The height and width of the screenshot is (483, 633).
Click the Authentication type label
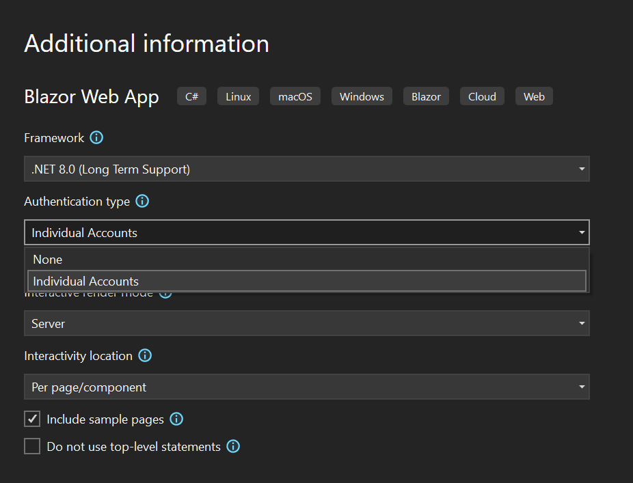[x=77, y=202]
